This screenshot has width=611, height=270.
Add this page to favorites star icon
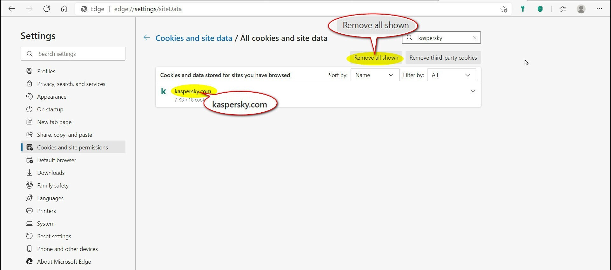(x=504, y=9)
